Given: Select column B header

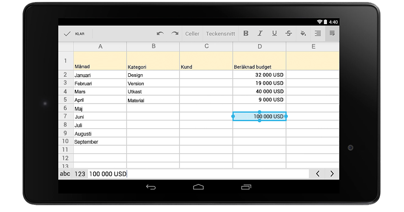Looking at the screenshot, I should click(x=153, y=47).
